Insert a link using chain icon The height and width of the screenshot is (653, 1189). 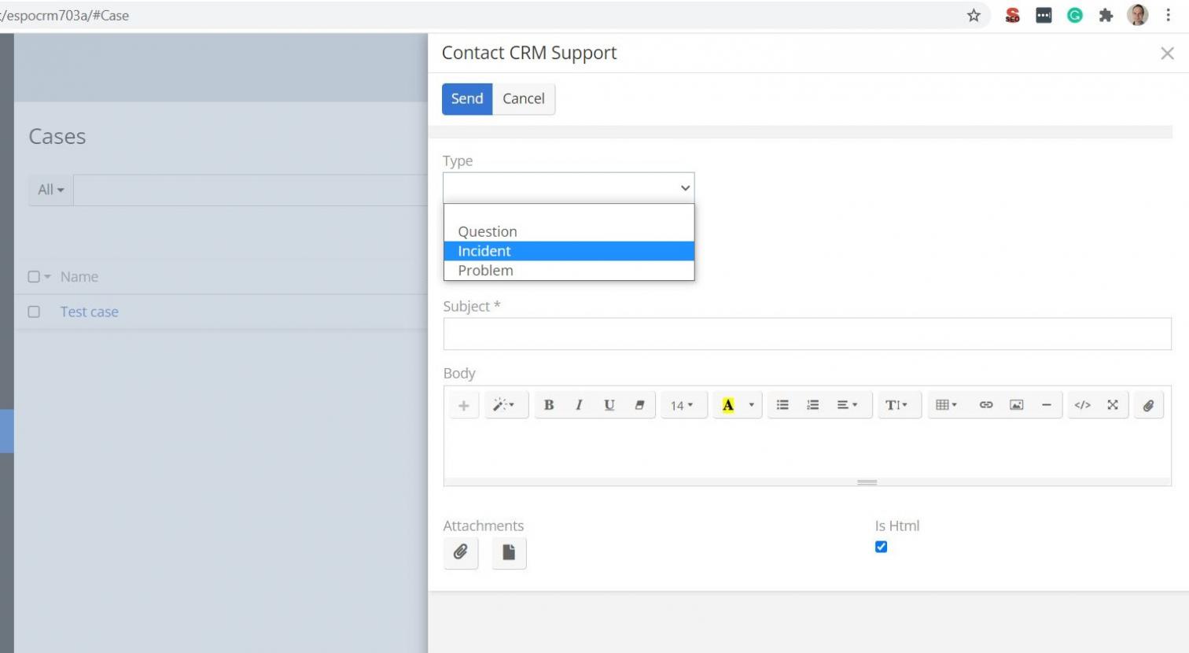985,405
